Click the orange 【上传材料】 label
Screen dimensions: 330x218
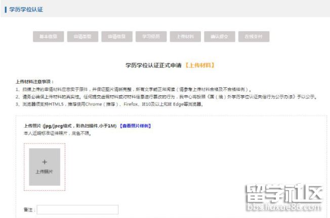pyautogui.click(x=199, y=66)
